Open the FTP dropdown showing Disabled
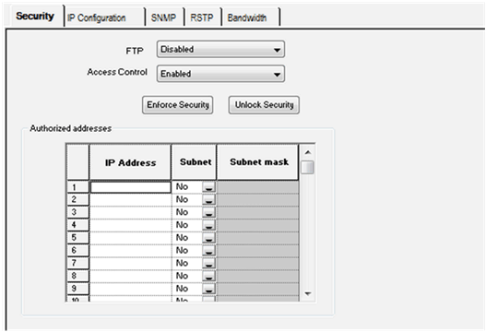 click(220, 49)
